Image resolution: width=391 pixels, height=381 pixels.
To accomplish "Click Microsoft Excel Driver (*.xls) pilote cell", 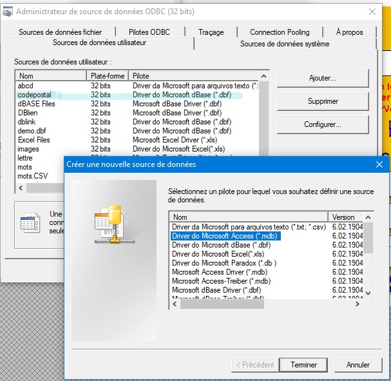I will click(x=175, y=140).
